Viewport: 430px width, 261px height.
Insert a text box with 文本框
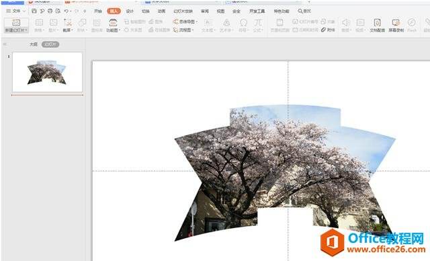click(x=208, y=25)
